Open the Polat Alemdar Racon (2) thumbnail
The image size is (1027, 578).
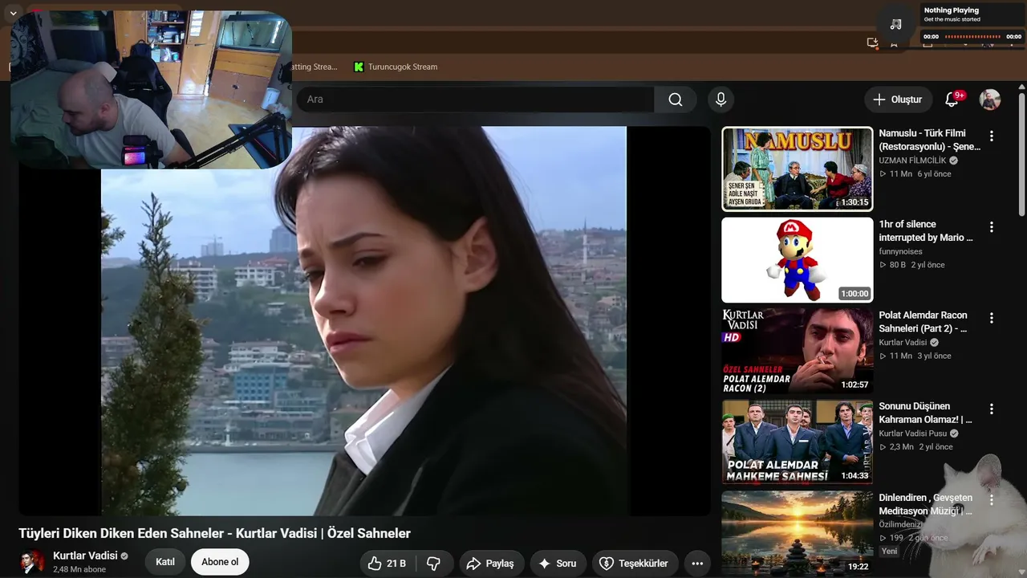(798, 351)
